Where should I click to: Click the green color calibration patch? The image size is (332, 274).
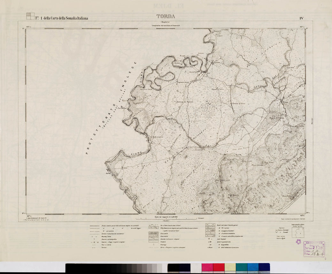241,267
